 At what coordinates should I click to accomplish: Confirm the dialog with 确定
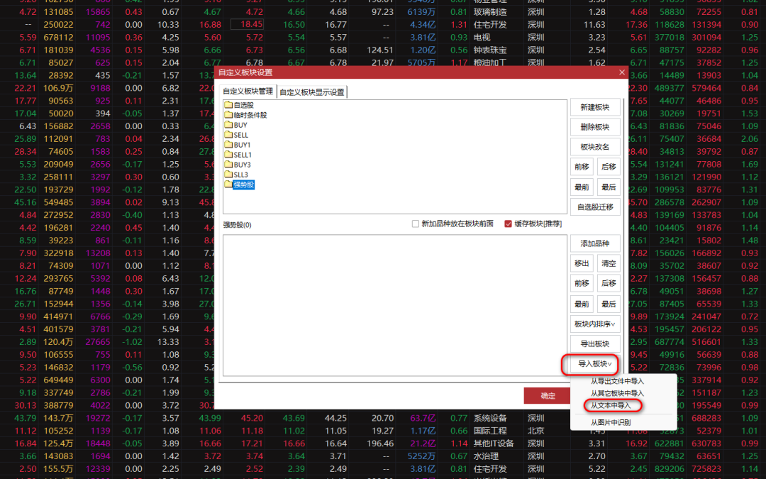(x=548, y=396)
